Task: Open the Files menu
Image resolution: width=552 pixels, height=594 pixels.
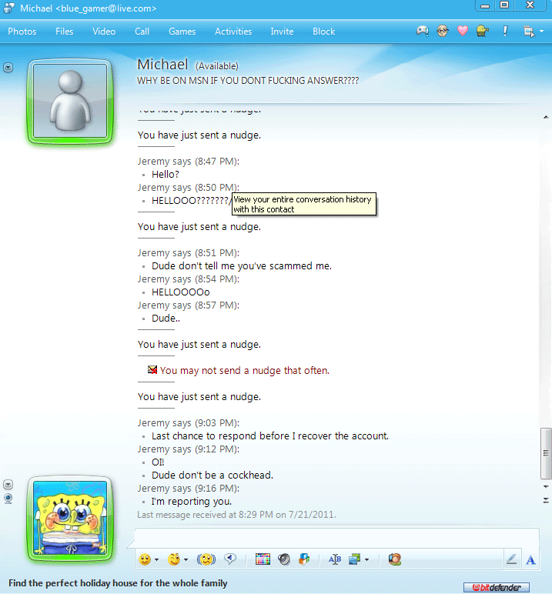Action: [x=65, y=32]
